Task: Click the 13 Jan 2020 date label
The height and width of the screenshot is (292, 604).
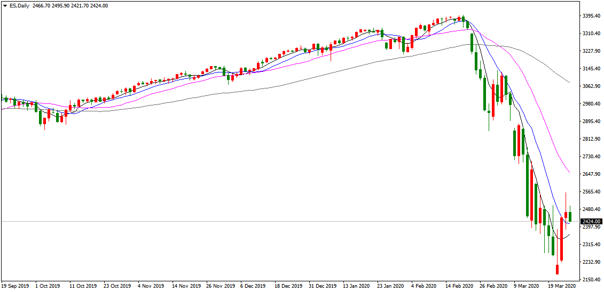Action: (x=356, y=286)
